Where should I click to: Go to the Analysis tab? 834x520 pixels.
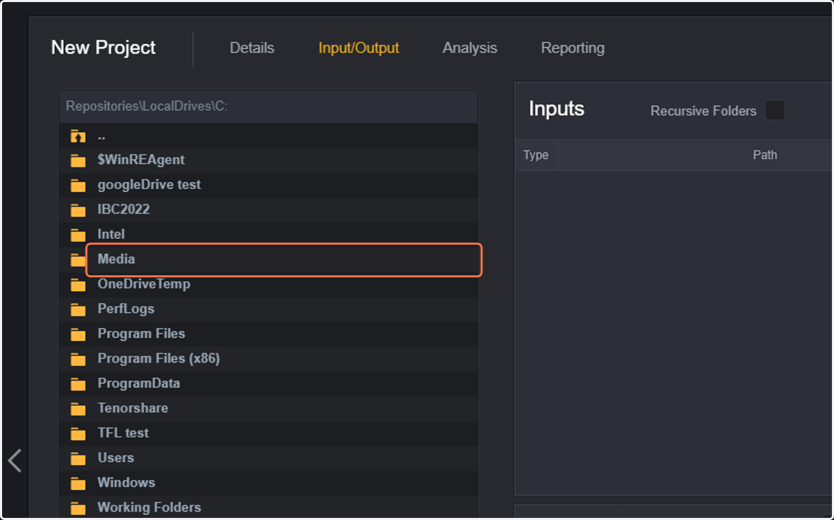pyautogui.click(x=470, y=48)
